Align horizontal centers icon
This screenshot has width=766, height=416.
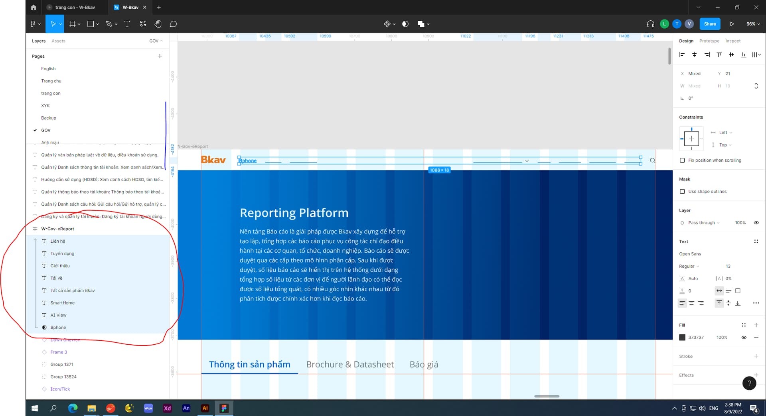[694, 55]
